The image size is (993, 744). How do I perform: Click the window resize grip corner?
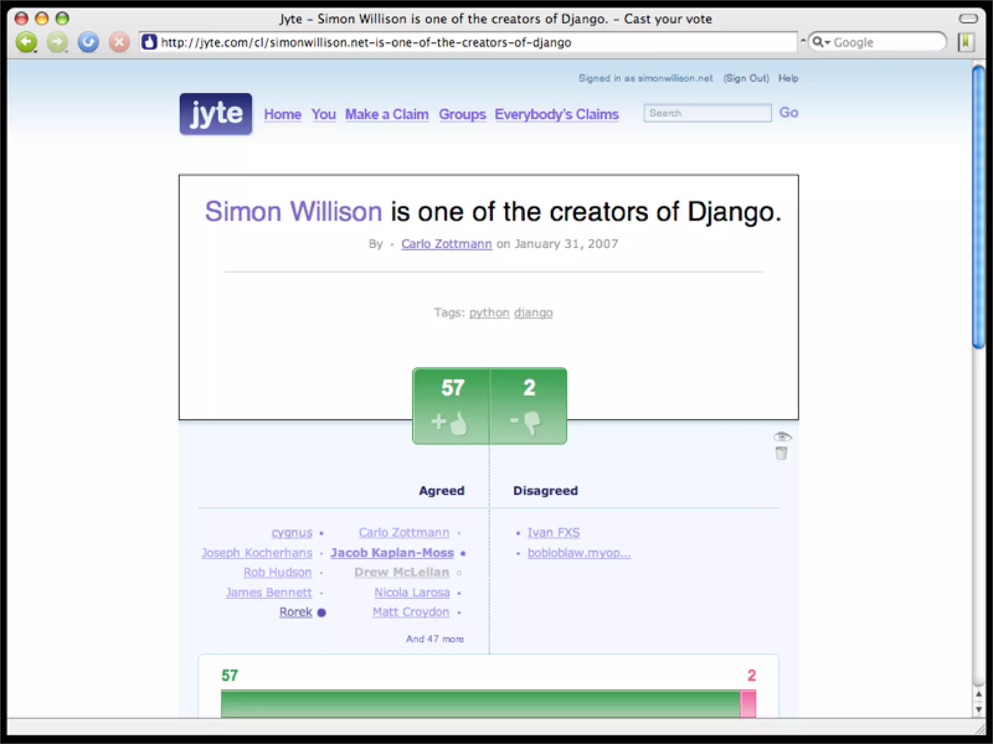click(980, 729)
